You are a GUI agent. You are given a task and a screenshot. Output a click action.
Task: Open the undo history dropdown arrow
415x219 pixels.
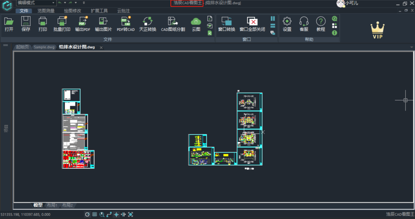pos(65,3)
